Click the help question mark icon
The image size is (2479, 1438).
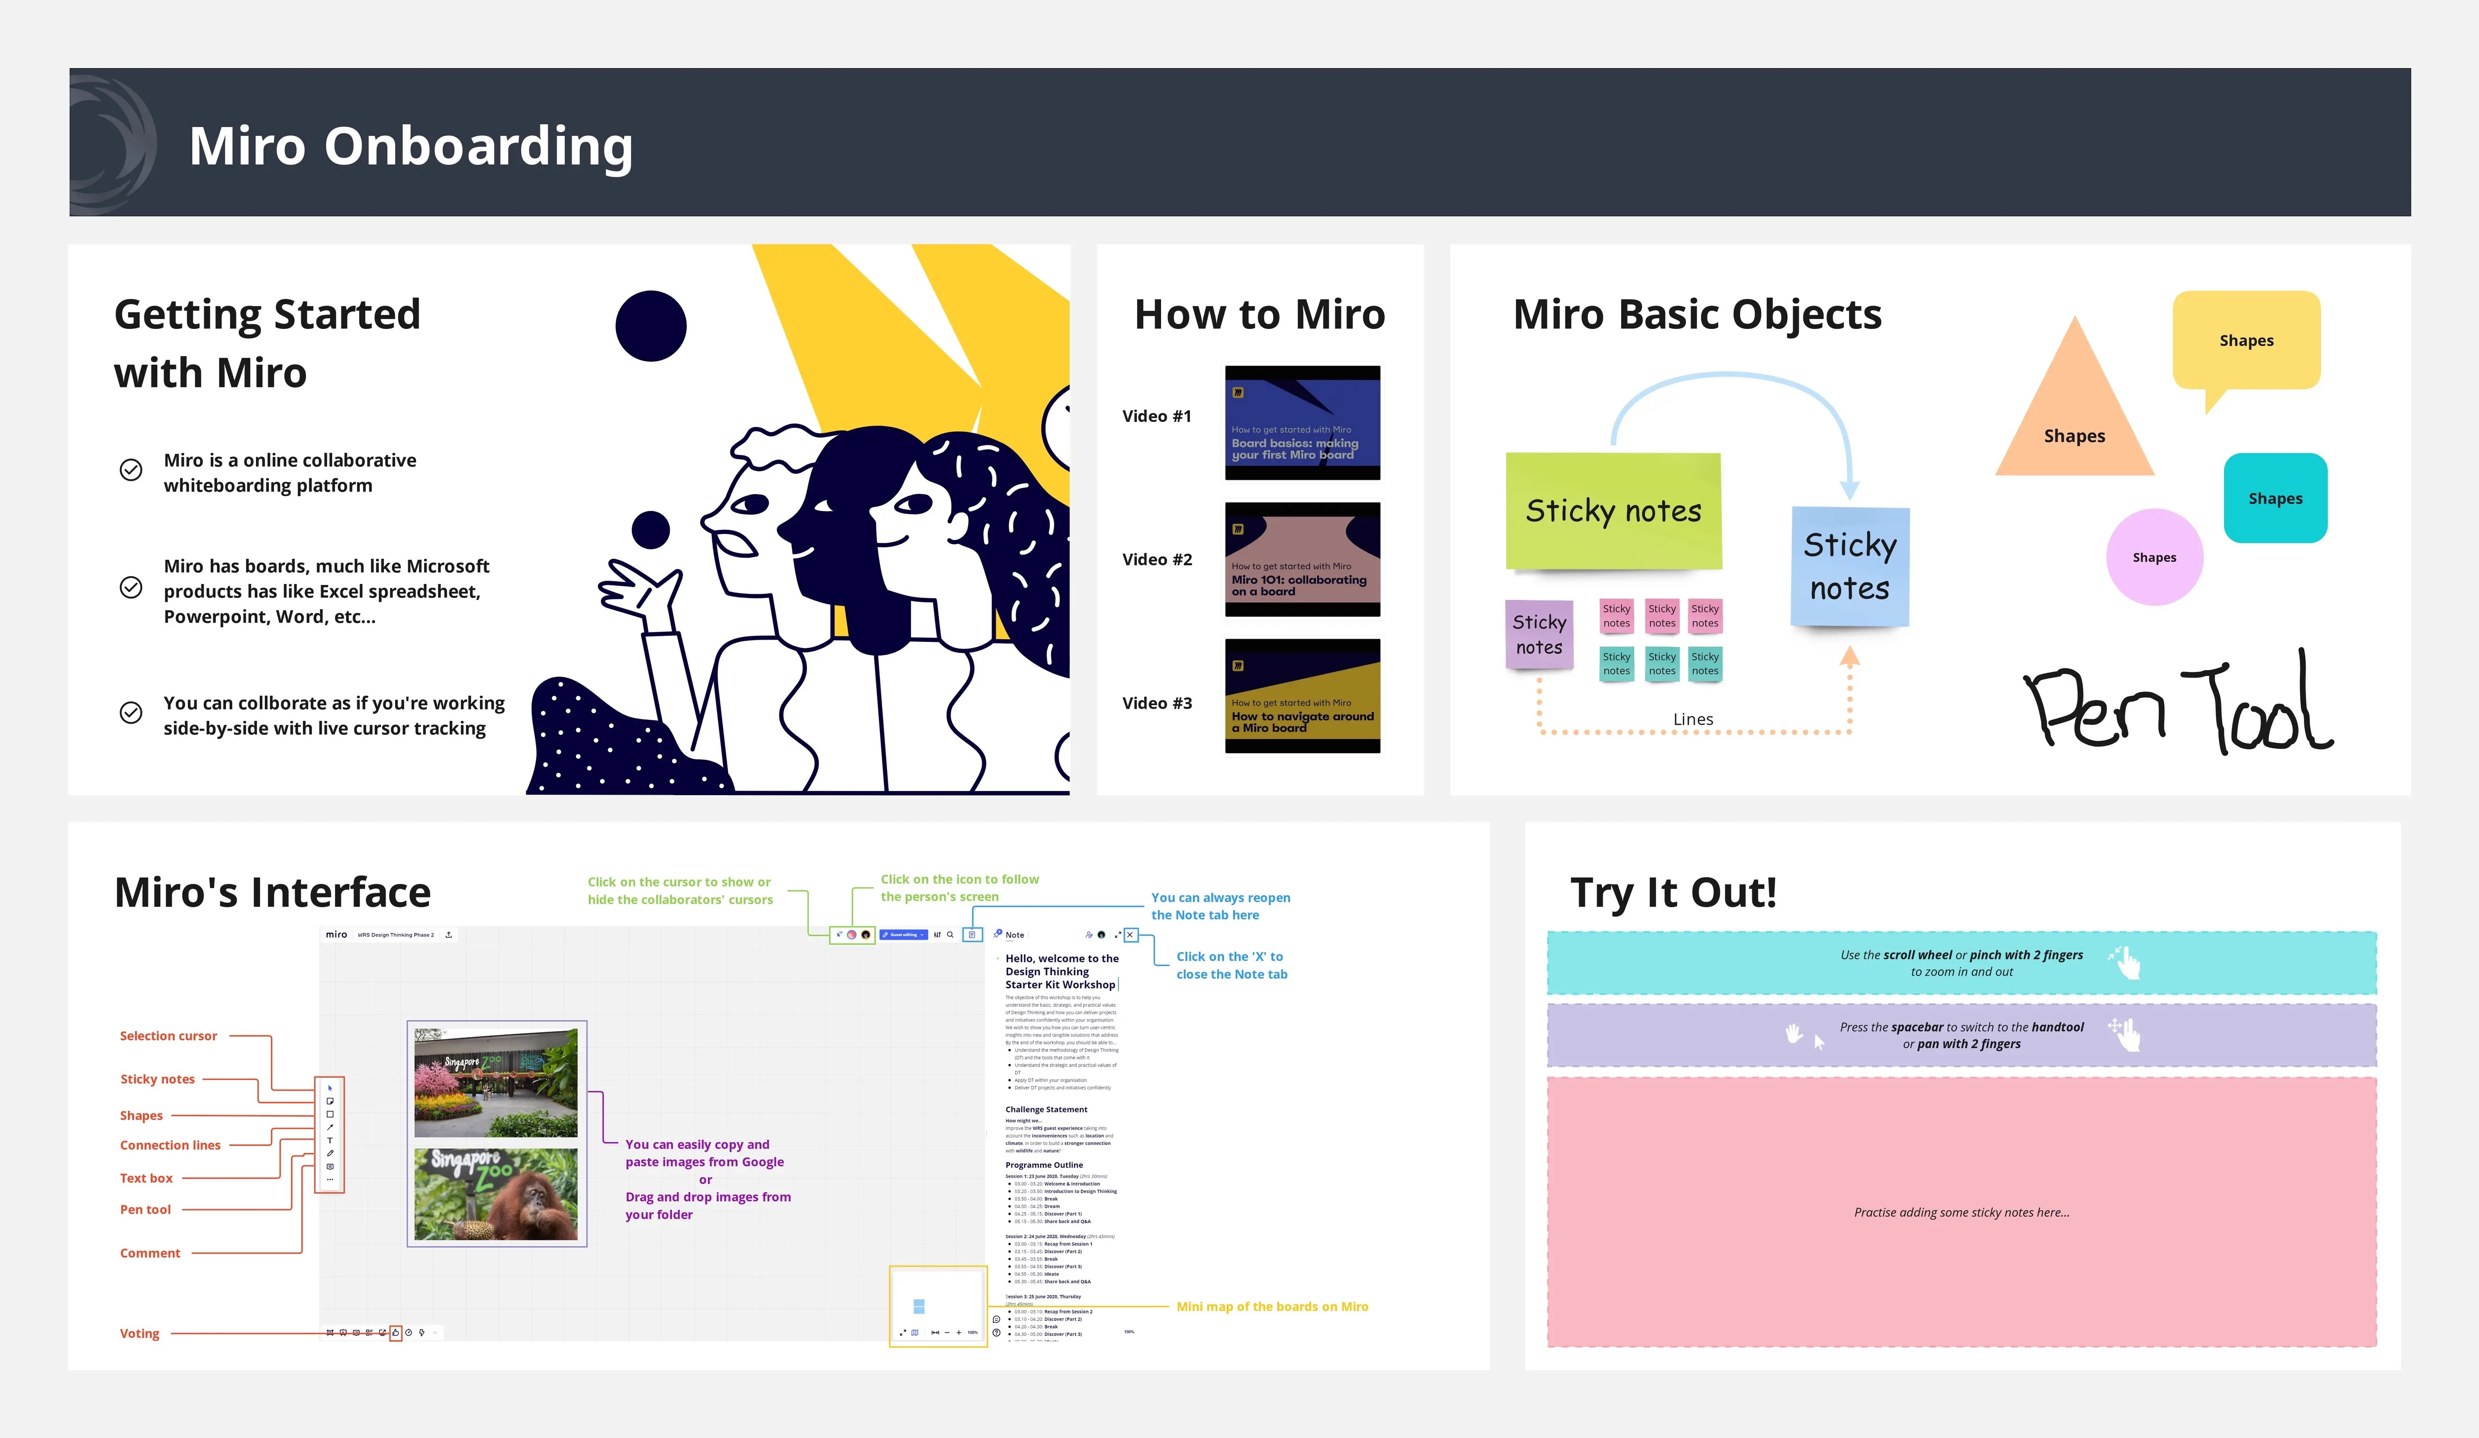point(997,1333)
